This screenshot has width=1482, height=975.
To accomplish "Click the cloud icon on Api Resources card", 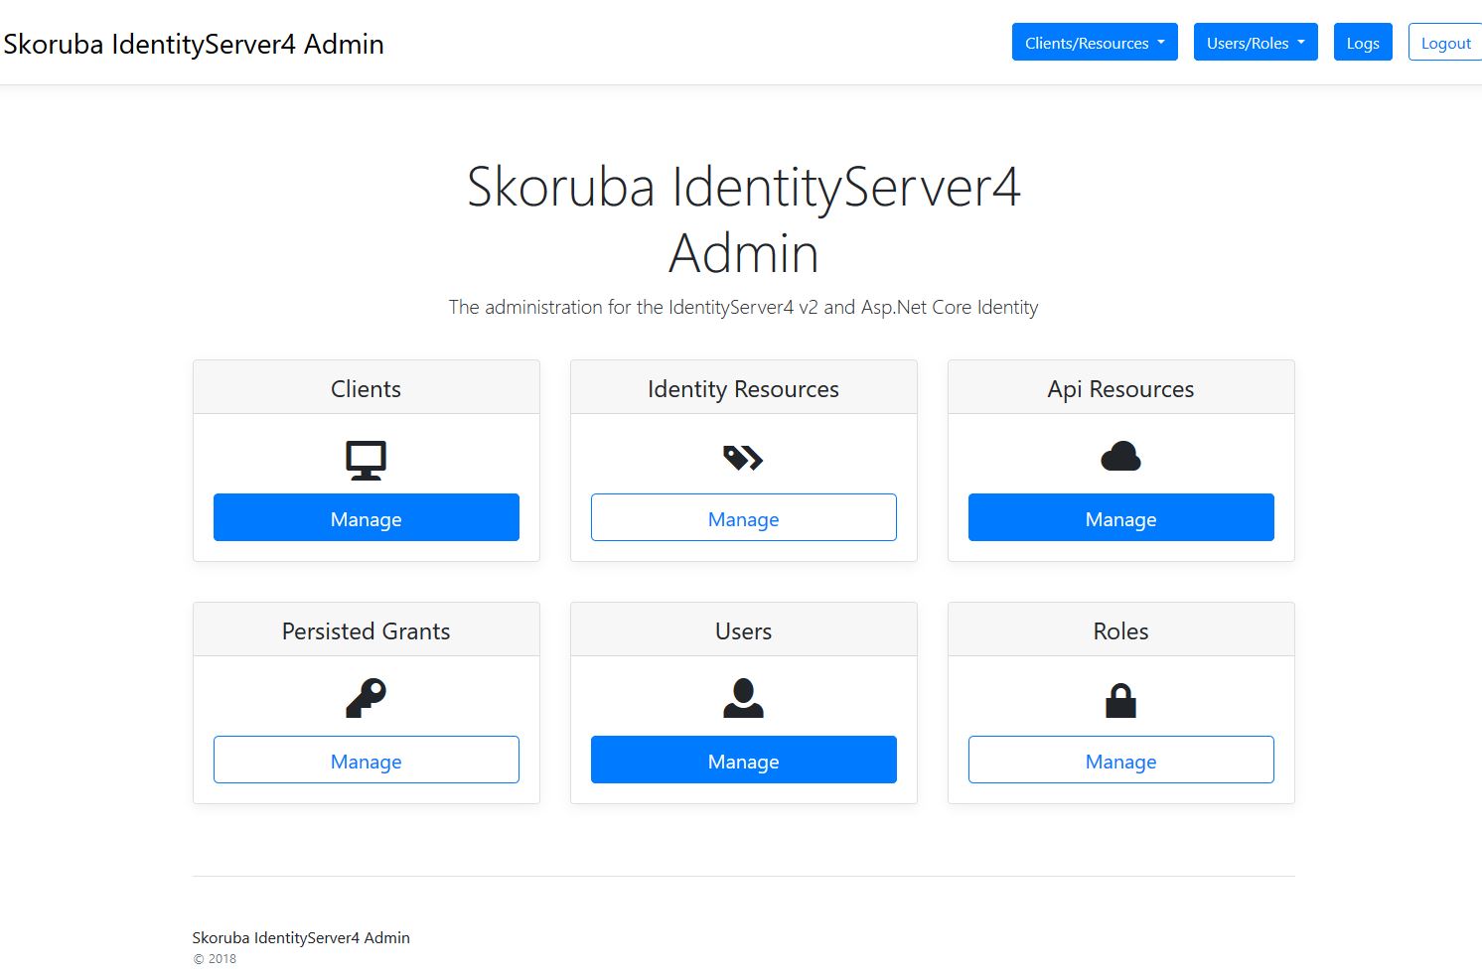I will pos(1120,457).
